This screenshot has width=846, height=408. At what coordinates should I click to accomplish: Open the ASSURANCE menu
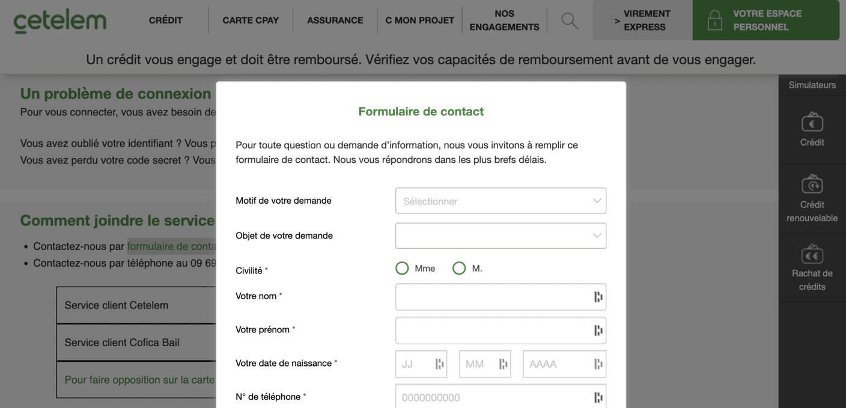click(335, 20)
